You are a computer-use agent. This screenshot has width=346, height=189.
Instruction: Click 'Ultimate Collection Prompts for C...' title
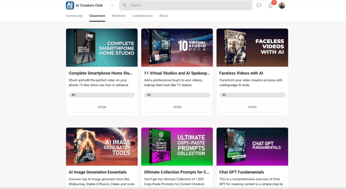pos(176,172)
